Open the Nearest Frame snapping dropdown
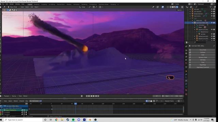 (x=171, y=101)
